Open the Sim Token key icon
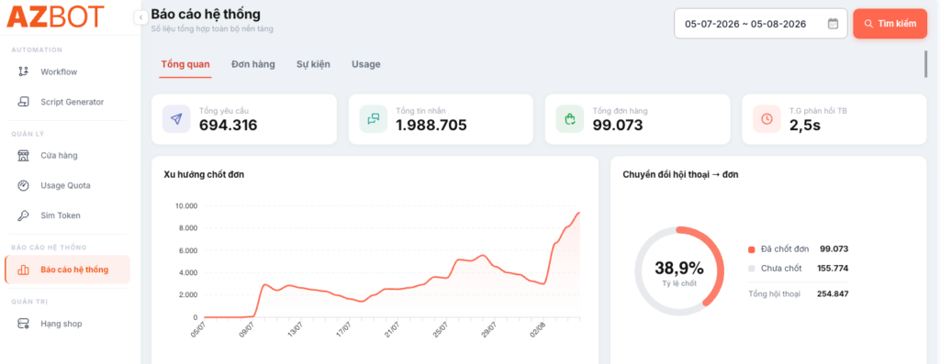The image size is (940, 364). click(23, 215)
